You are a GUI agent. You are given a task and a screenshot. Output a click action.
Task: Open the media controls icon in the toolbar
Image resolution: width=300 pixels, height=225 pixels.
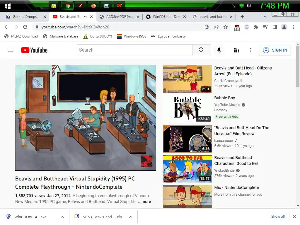click(265, 27)
